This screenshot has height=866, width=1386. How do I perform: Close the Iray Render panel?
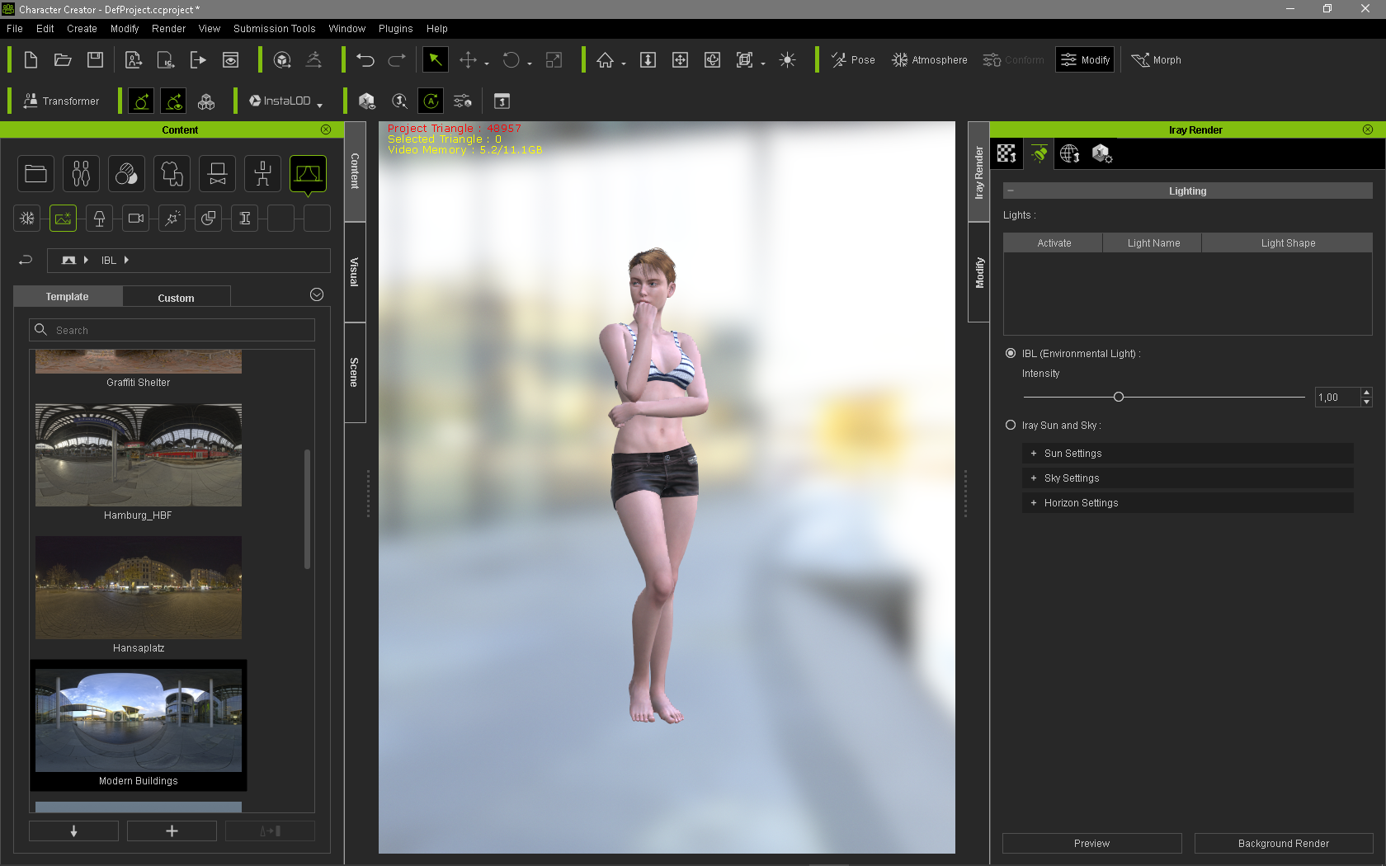click(1367, 129)
